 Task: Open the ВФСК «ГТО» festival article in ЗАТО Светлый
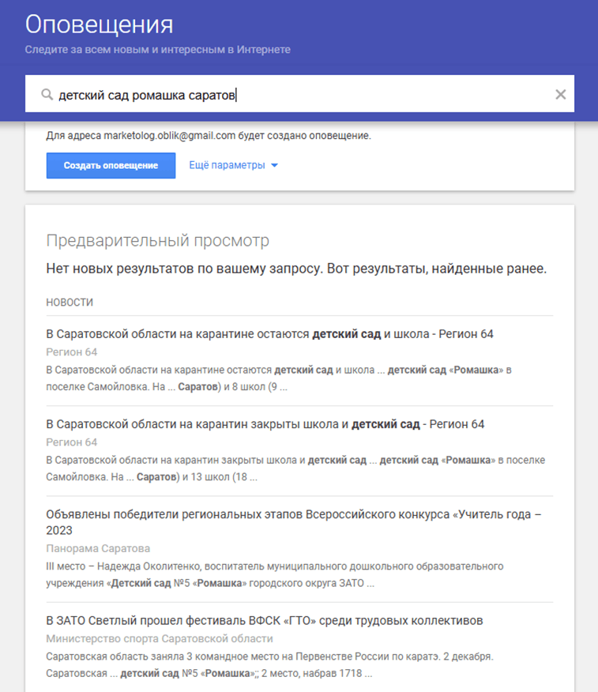265,620
